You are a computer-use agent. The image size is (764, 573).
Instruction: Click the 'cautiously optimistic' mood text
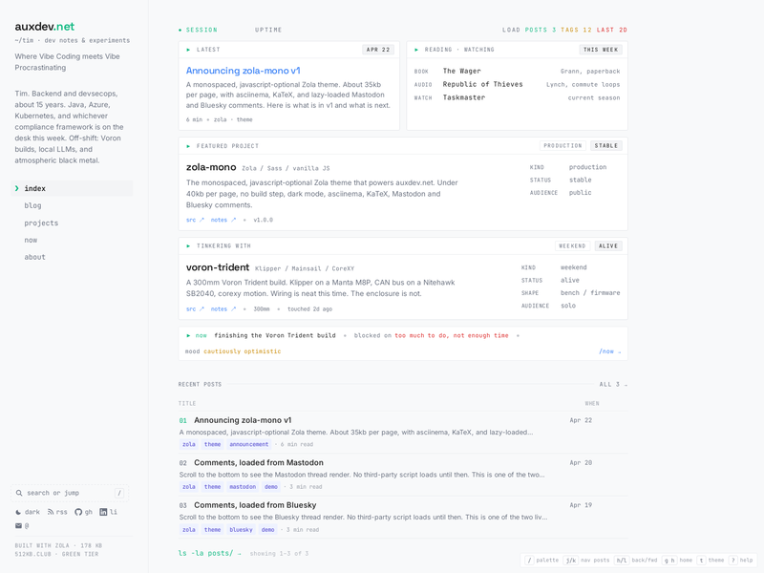click(243, 351)
